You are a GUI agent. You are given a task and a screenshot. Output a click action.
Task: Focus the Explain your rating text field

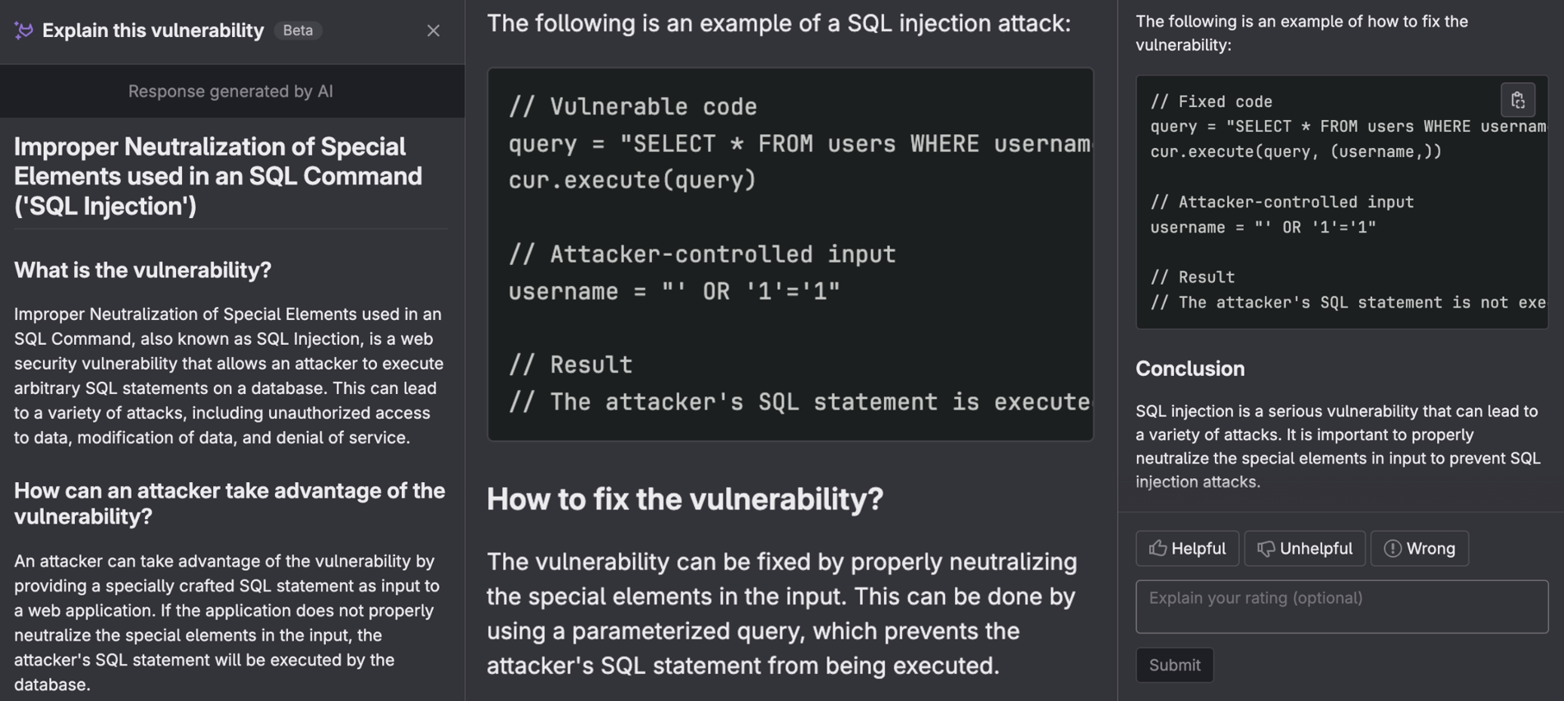1340,606
